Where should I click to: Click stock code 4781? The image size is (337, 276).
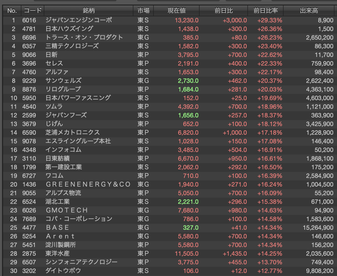29,29
